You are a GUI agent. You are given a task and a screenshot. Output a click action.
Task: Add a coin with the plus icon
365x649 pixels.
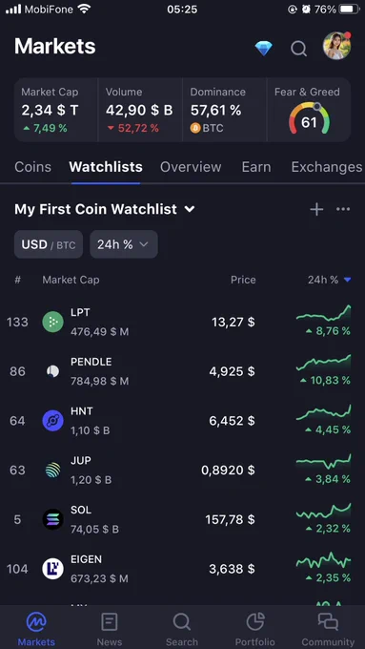(x=316, y=209)
